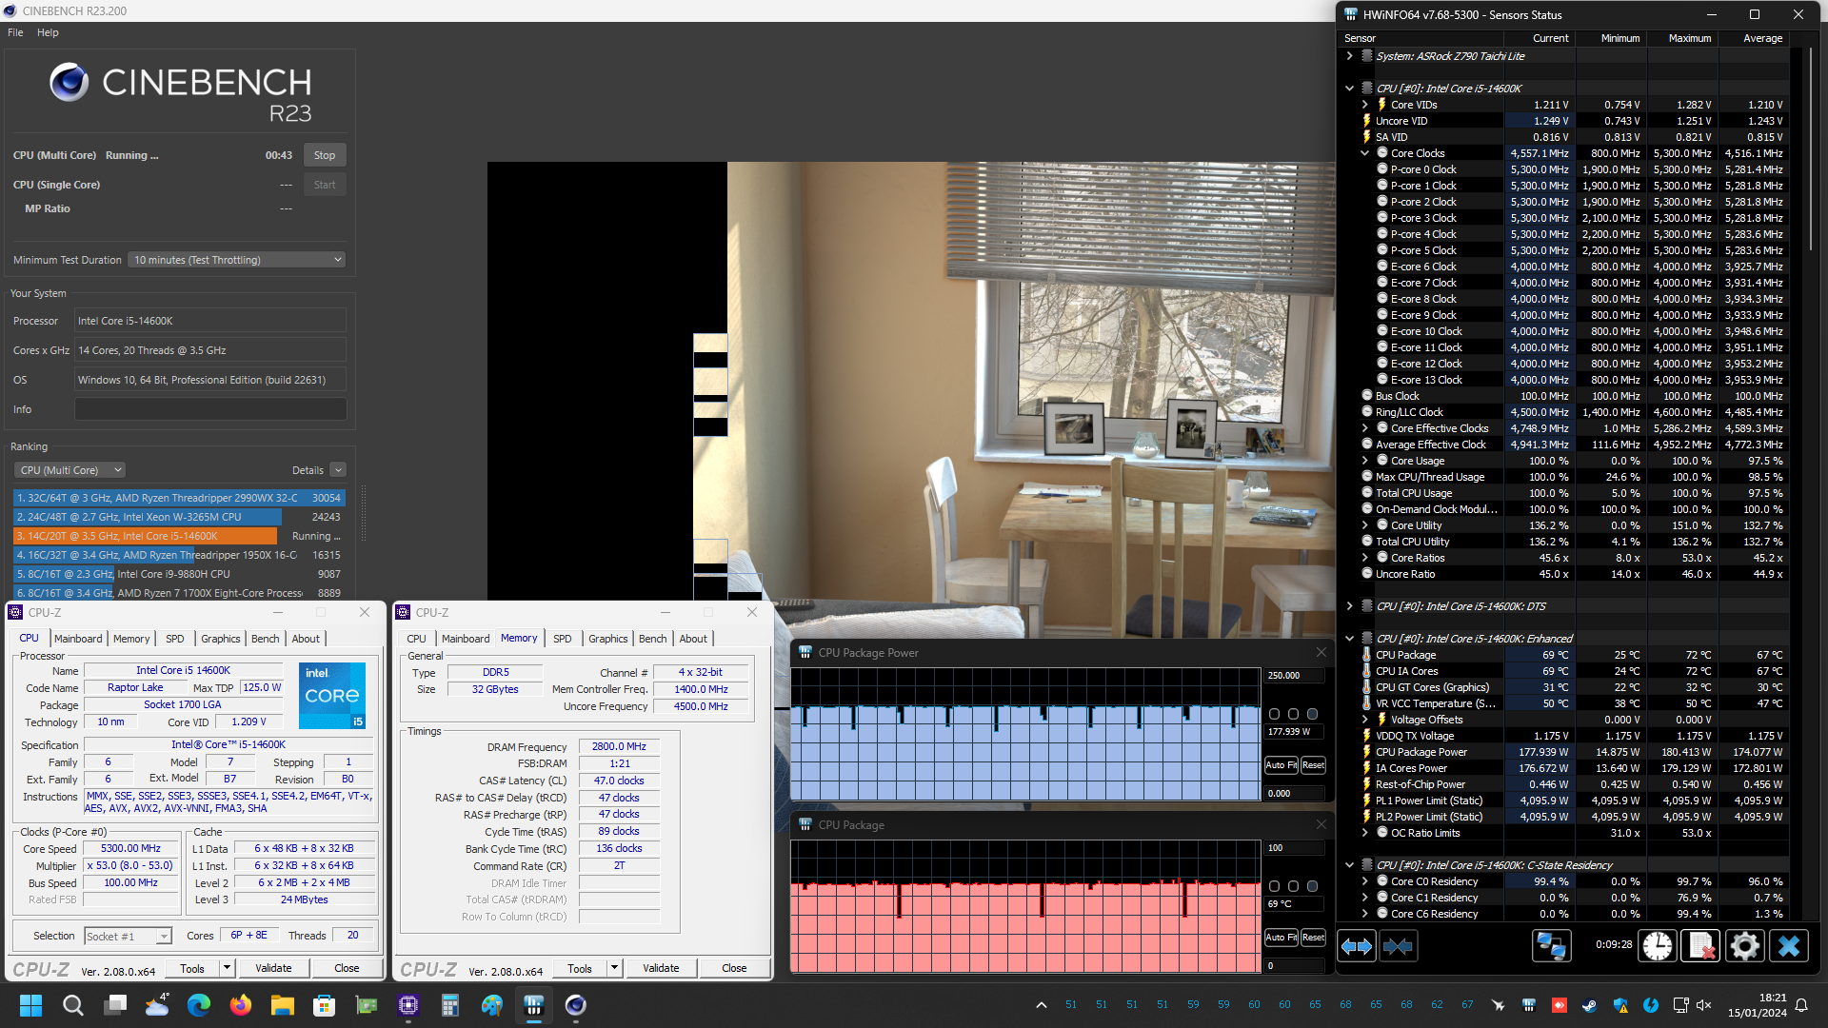Click HWiNFO clock reset timer icon

1658,946
